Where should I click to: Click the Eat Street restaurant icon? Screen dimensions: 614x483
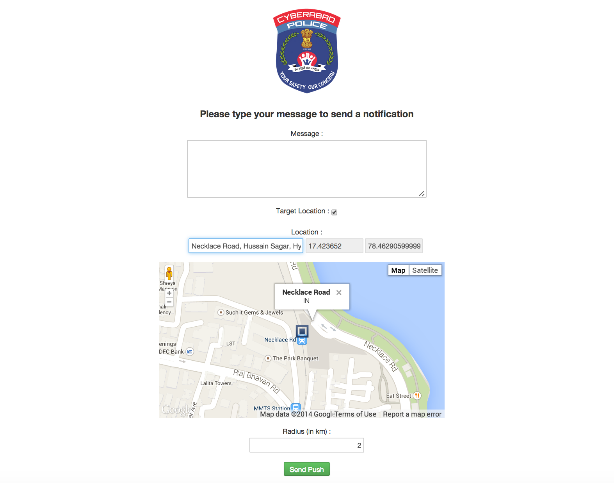pos(417,395)
